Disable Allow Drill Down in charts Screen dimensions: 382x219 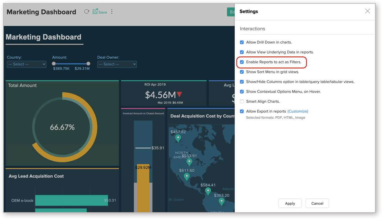(242, 42)
